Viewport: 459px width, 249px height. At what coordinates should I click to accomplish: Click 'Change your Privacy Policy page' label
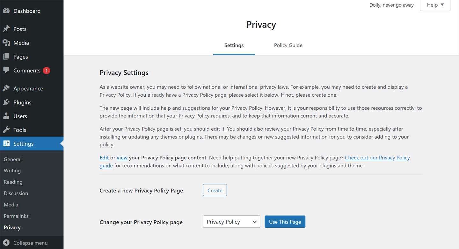(141, 222)
